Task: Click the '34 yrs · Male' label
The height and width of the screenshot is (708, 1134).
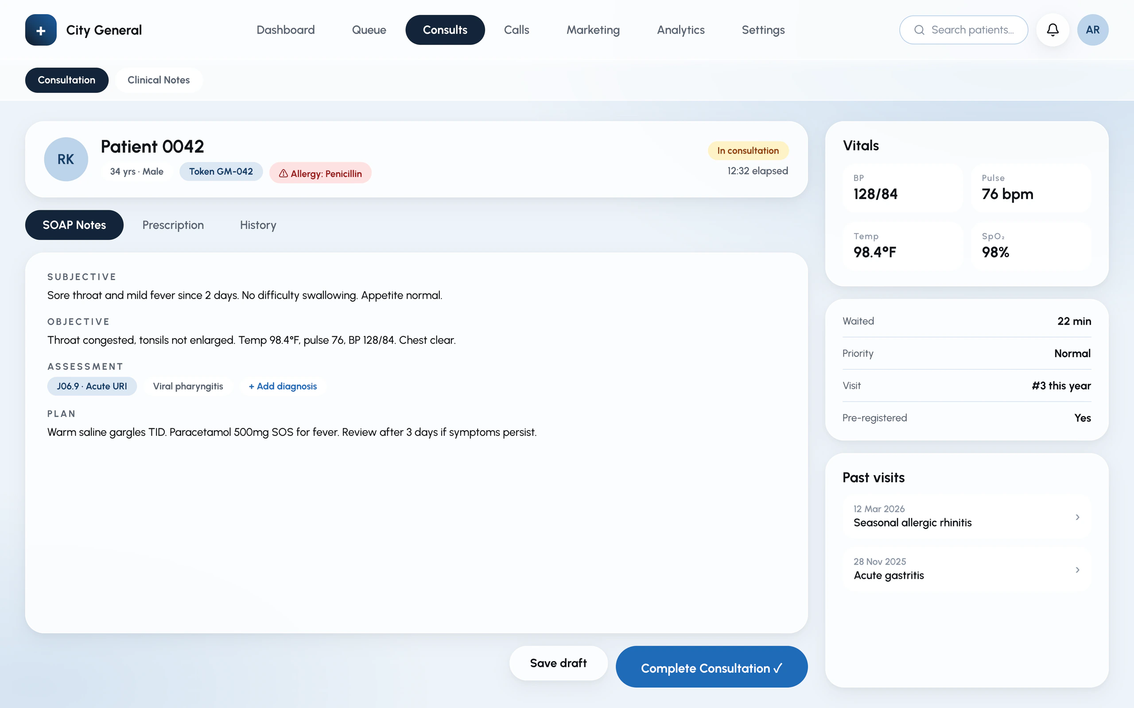Action: pos(136,171)
